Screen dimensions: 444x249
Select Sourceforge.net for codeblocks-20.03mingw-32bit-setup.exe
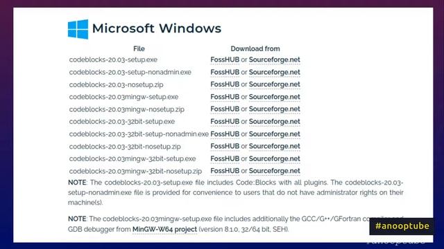coord(275,158)
